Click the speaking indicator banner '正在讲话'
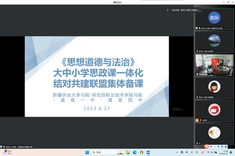 (184, 10)
